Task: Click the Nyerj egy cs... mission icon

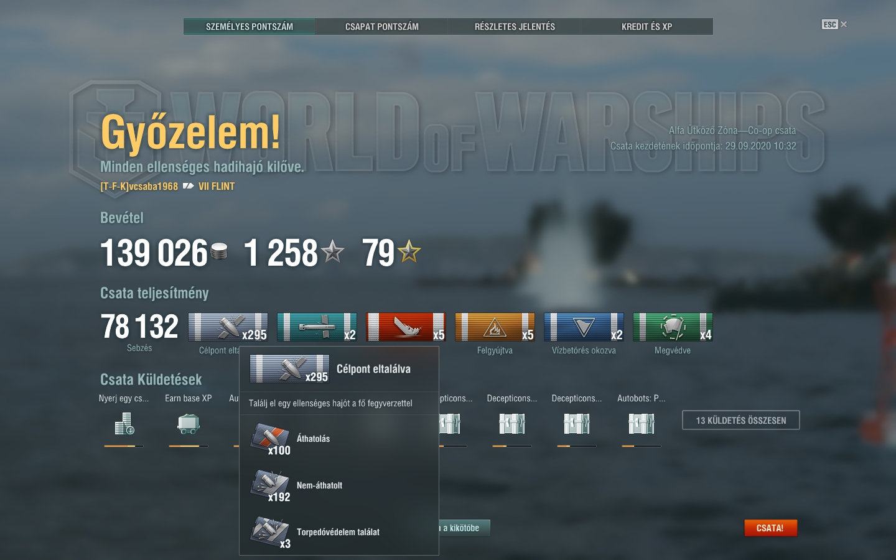Action: [x=124, y=424]
